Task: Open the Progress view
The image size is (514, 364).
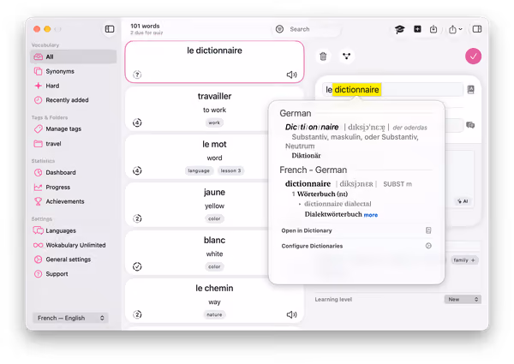Action: pos(74,187)
